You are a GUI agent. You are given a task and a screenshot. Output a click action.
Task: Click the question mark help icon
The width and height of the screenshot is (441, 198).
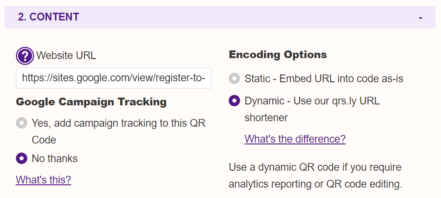tap(25, 56)
